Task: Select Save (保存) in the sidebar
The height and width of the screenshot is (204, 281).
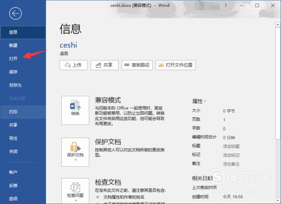Action: pos(23,72)
